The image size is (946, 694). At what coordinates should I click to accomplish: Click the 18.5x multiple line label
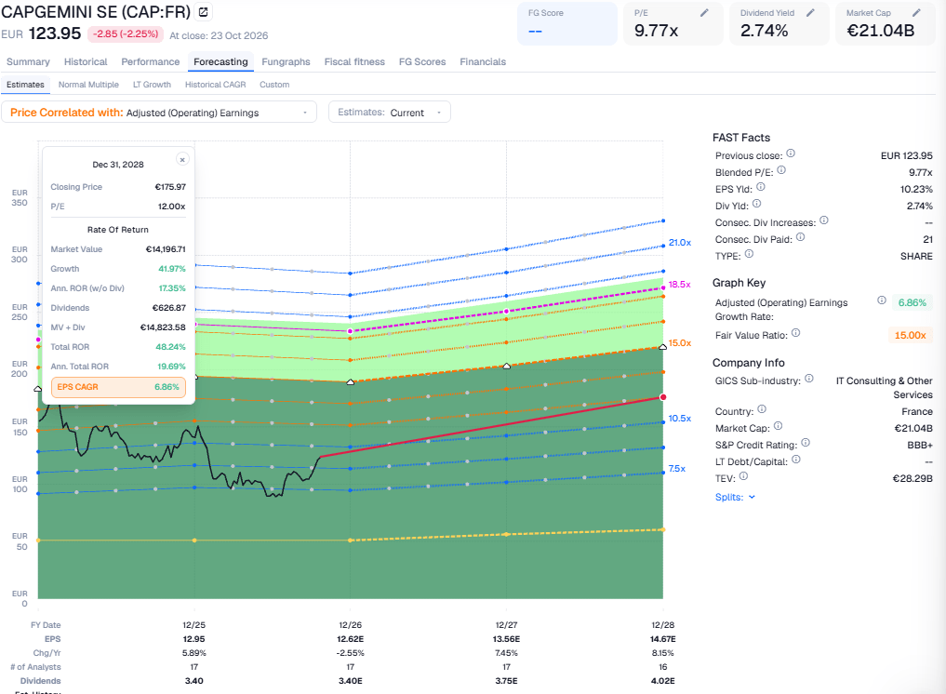pos(679,285)
